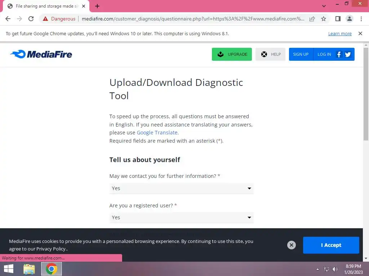The image size is (369, 276).
Task: Show hidden system tray icons
Action: pos(318,269)
